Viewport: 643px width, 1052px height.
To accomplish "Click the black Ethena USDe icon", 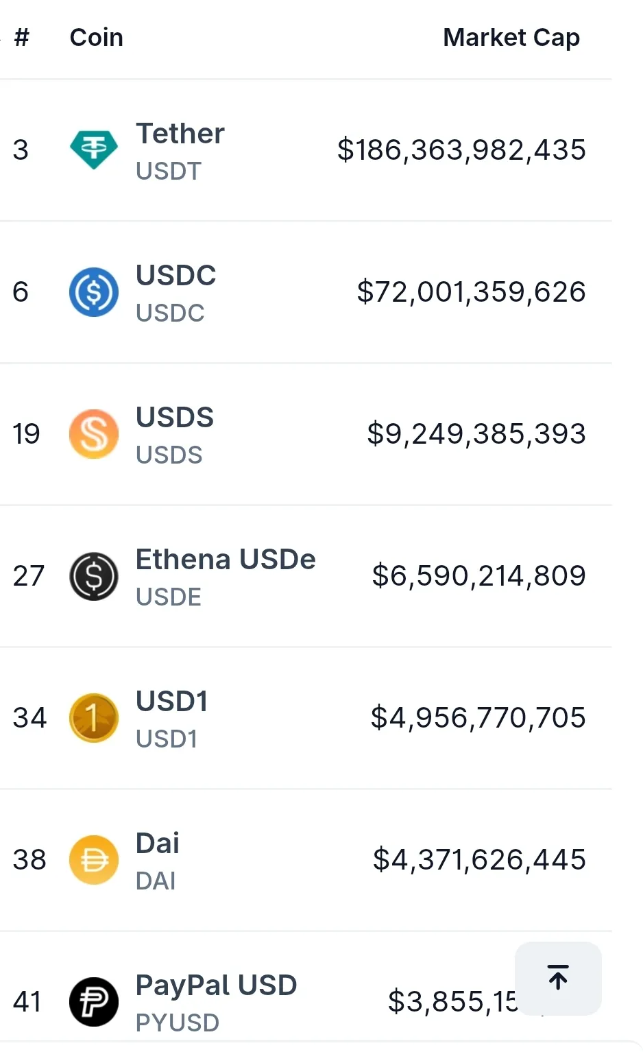I will (x=94, y=576).
